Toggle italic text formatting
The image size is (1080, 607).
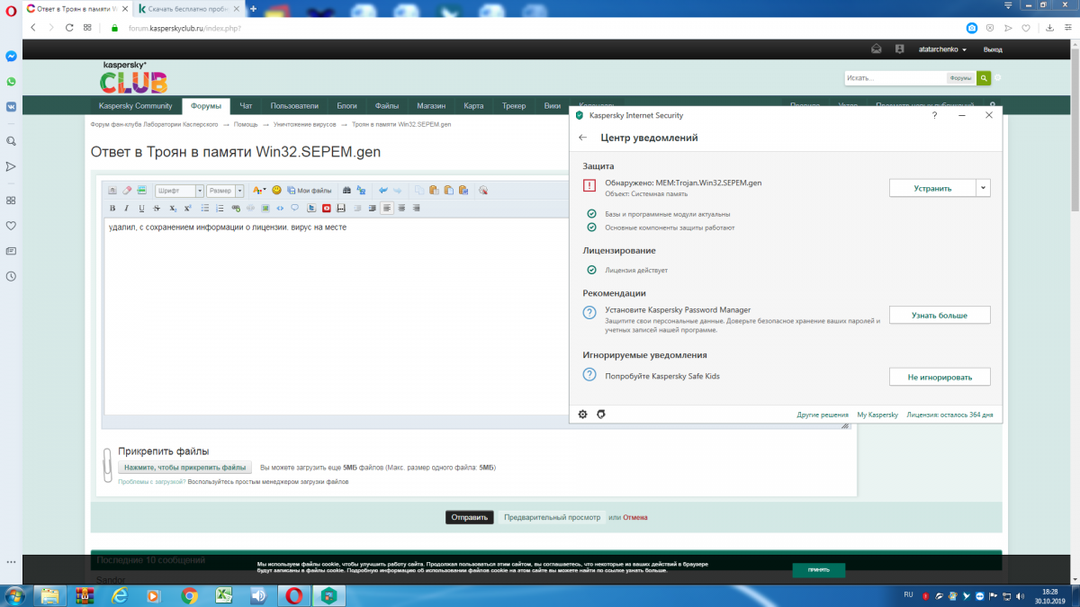127,209
